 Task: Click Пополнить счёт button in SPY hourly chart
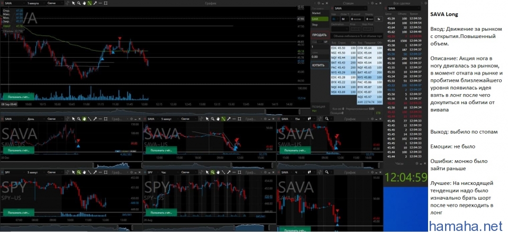pyautogui.click(x=161, y=212)
